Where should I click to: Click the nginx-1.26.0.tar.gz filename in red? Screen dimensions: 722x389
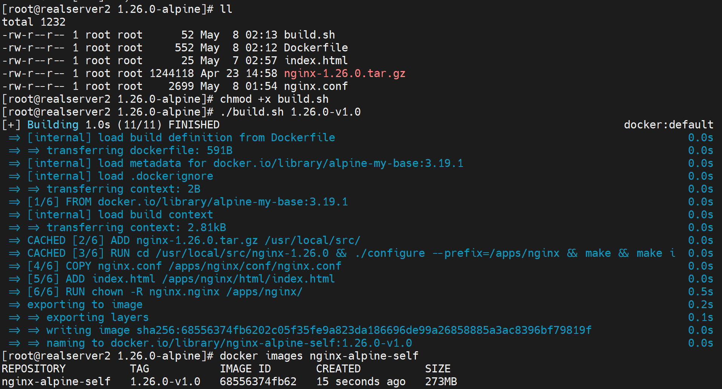tap(345, 73)
